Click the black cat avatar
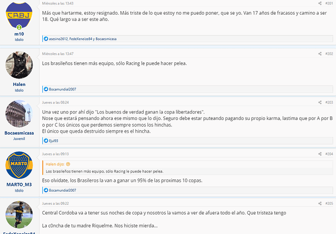Screen dimensions: 336x234 [x=19, y=65]
